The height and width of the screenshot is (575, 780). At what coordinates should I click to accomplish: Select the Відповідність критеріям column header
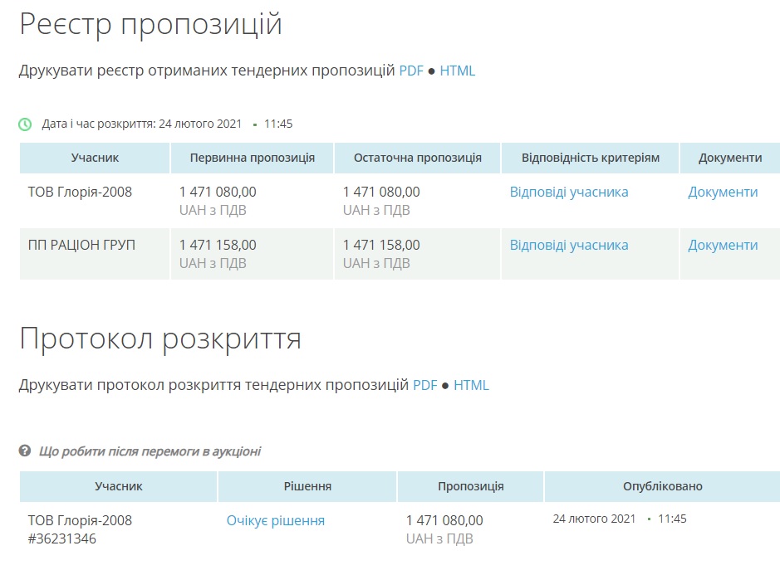tap(591, 158)
